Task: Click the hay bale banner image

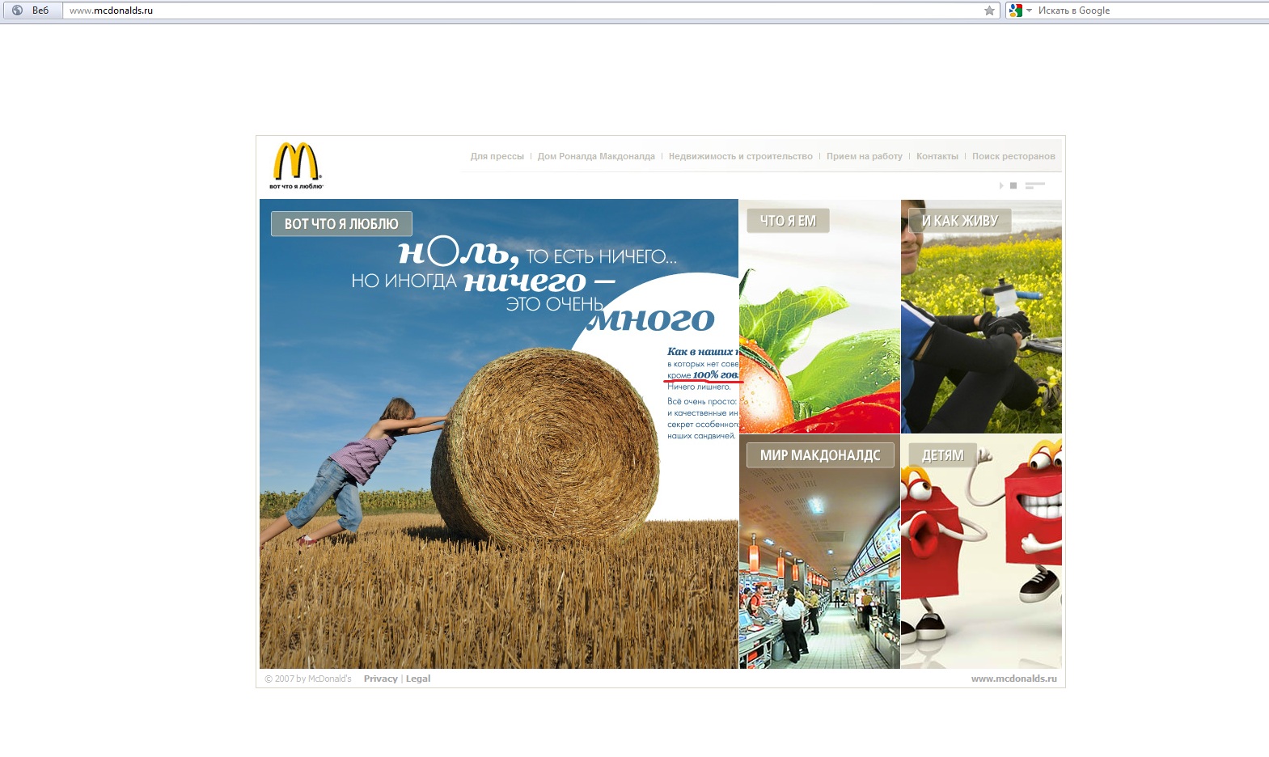Action: point(498,433)
